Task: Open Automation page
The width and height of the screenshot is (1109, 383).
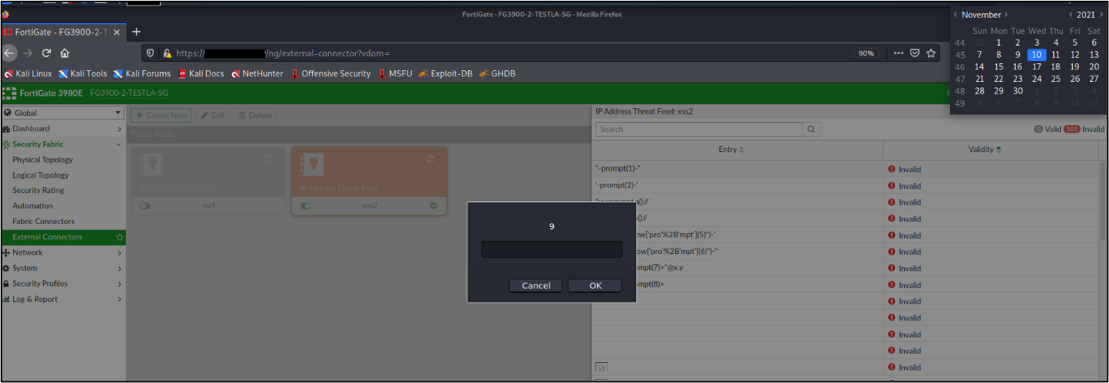Action: point(33,206)
